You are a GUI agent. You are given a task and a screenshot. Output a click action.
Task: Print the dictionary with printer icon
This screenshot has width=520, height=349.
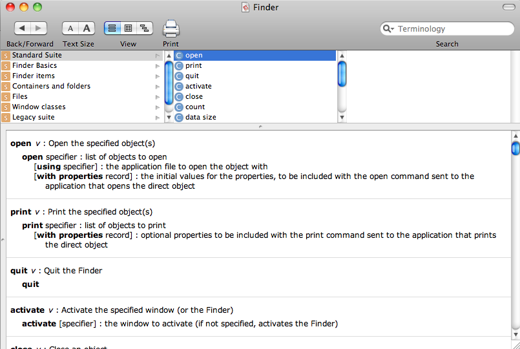click(x=171, y=28)
